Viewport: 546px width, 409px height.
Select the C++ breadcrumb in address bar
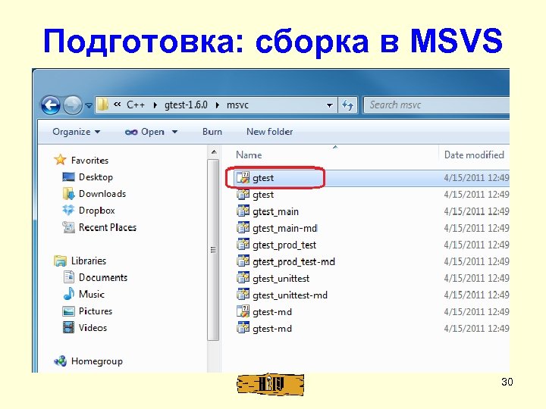(136, 105)
